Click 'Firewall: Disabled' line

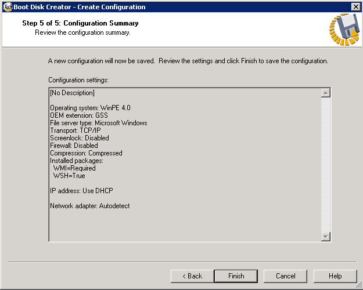pyautogui.click(x=74, y=146)
